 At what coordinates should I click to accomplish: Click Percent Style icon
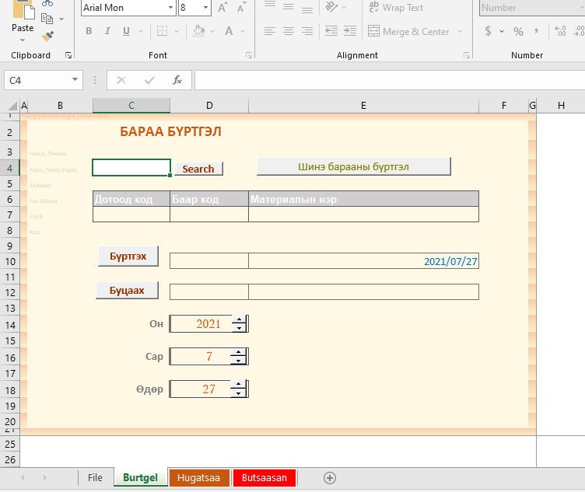coord(518,31)
